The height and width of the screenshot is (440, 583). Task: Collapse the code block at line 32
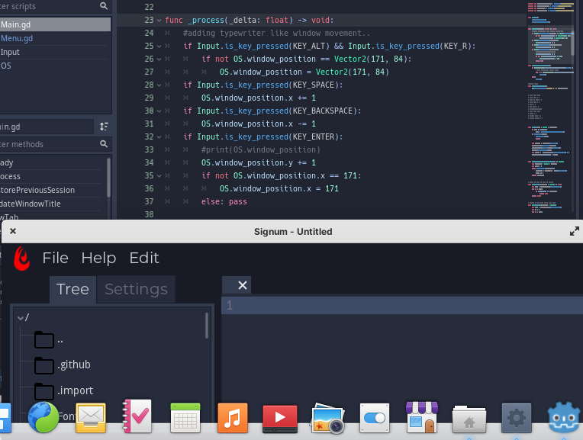(x=159, y=136)
